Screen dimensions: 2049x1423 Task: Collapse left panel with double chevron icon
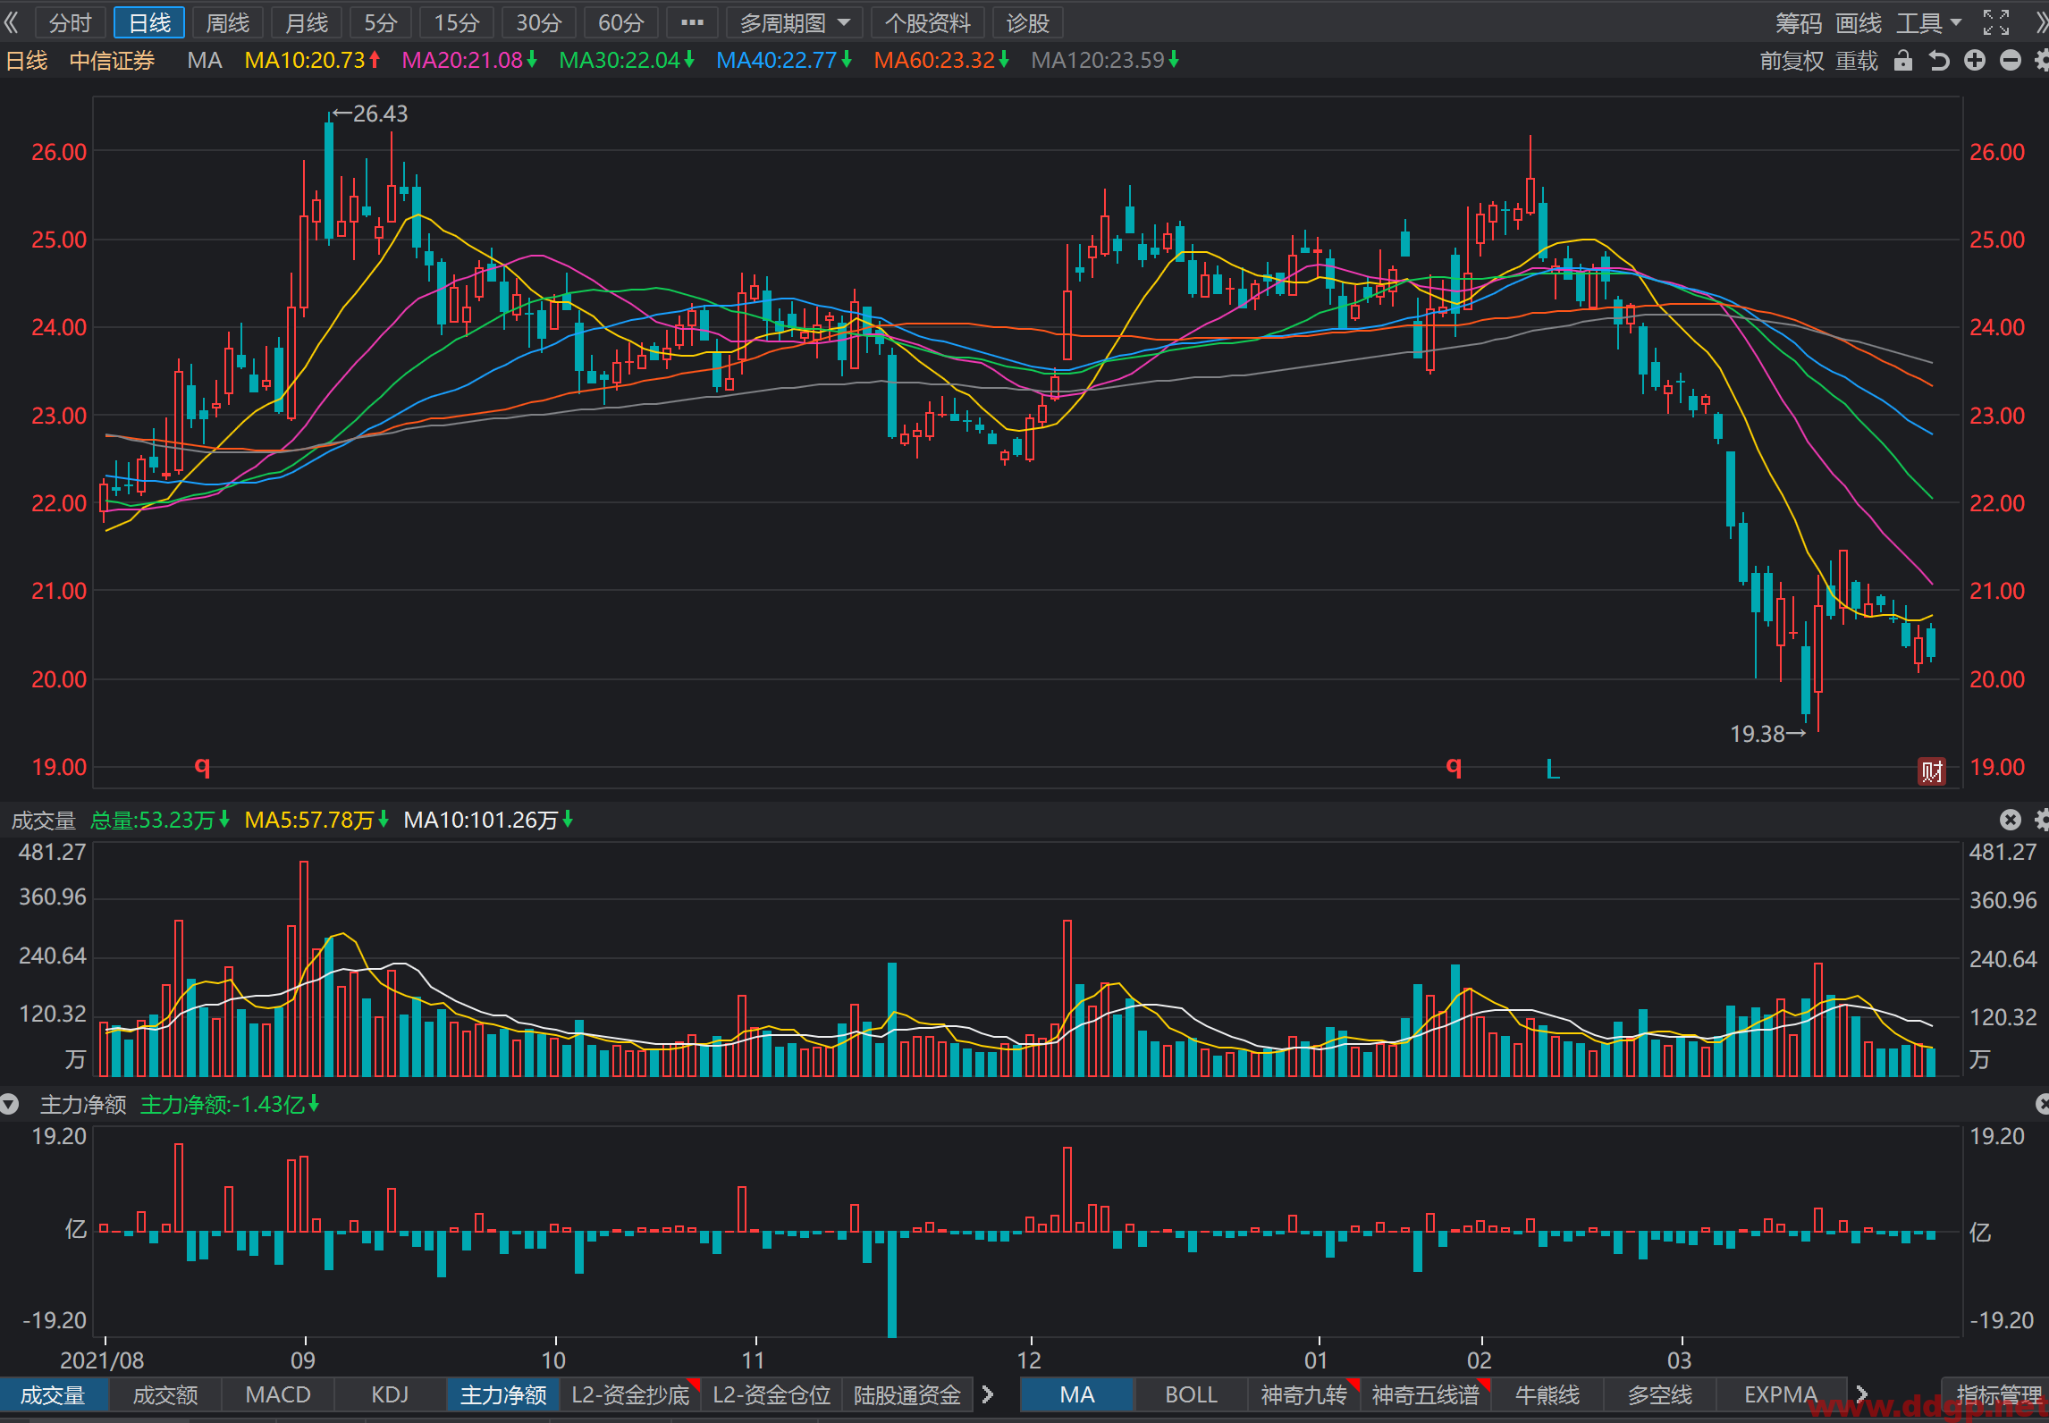point(11,22)
